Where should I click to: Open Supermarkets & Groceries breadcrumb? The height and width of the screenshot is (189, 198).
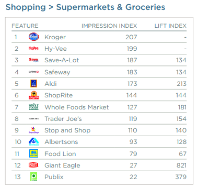click(111, 7)
